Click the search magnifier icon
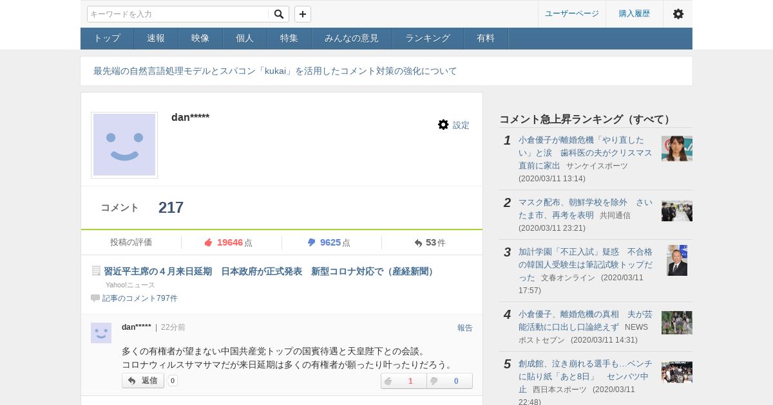The image size is (773, 405). click(279, 14)
